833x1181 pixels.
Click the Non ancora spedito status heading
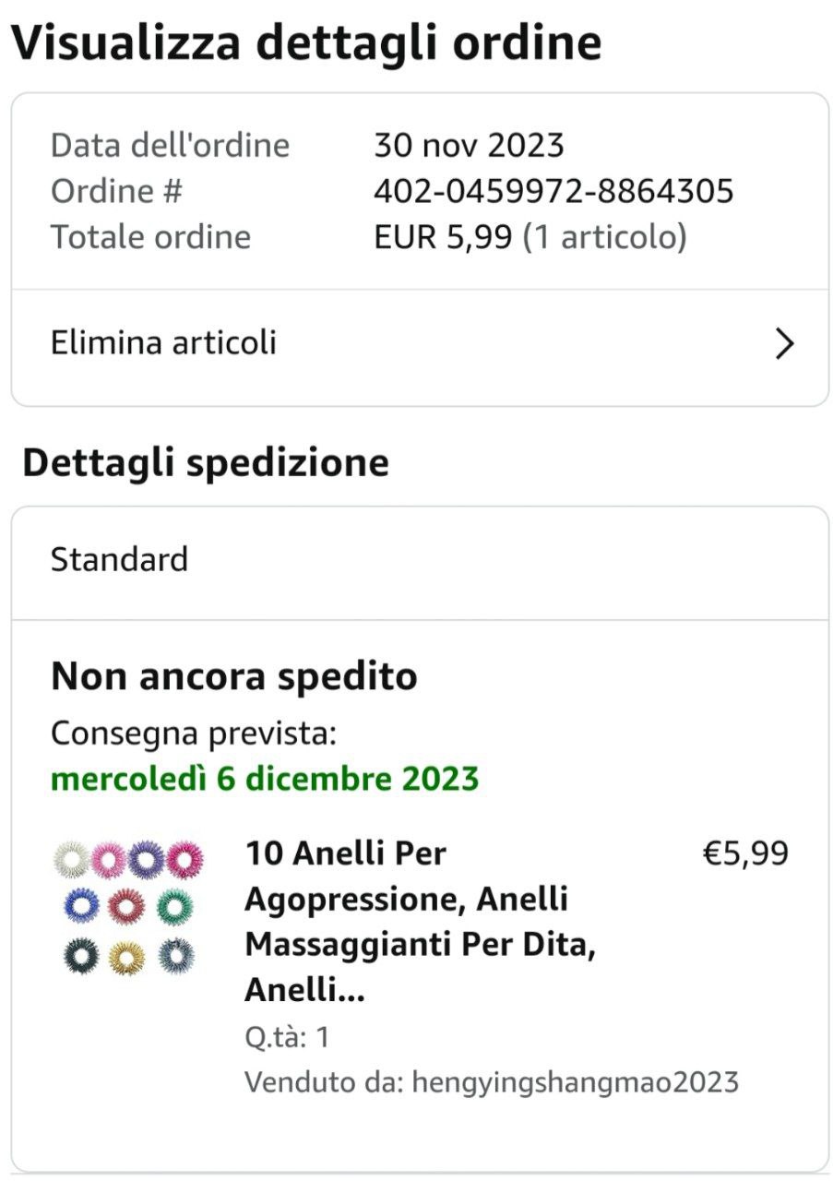coord(234,676)
